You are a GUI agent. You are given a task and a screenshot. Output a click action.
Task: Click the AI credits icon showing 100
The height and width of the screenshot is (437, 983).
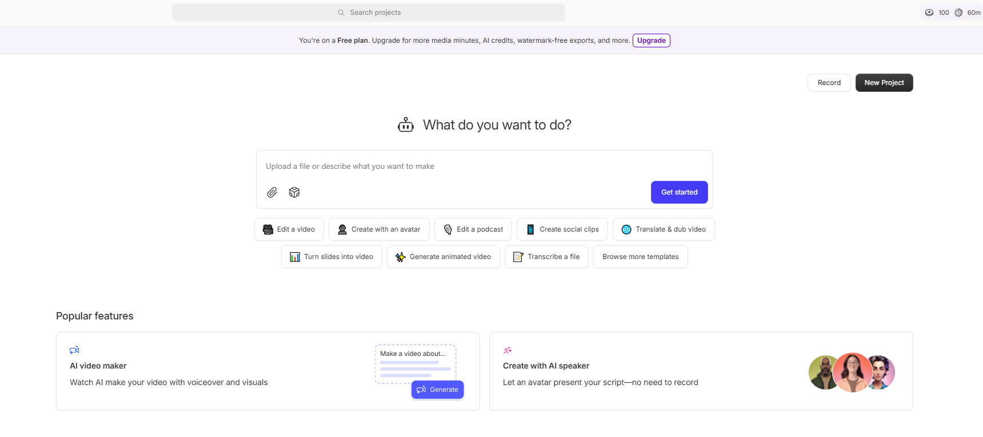[929, 13]
